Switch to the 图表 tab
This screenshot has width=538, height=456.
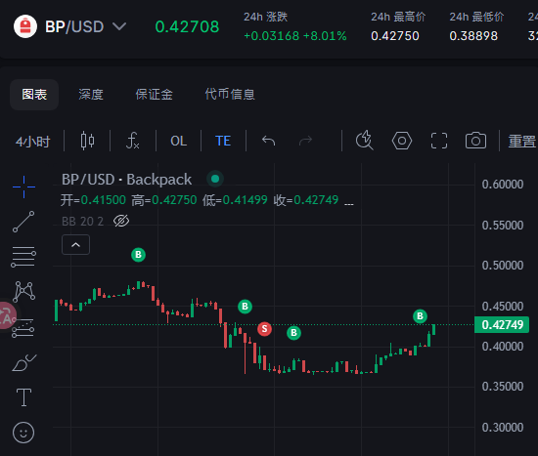click(34, 94)
